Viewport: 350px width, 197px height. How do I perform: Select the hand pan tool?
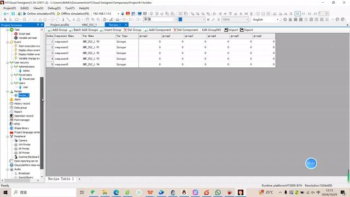pos(87,20)
